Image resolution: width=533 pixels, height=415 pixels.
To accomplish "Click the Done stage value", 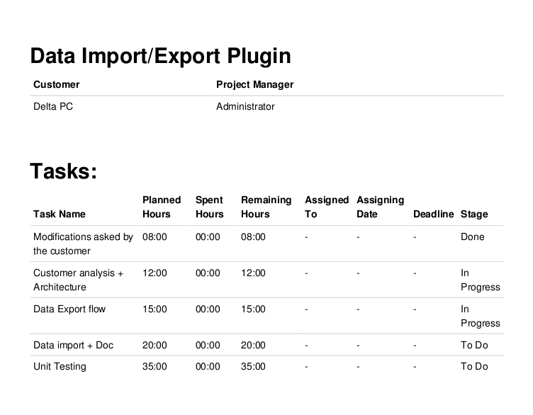I will pyautogui.click(x=473, y=237).
